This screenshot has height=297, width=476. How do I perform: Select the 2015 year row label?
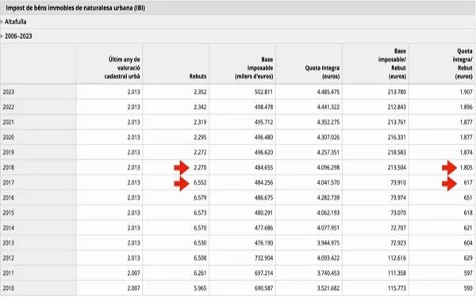pos(9,213)
